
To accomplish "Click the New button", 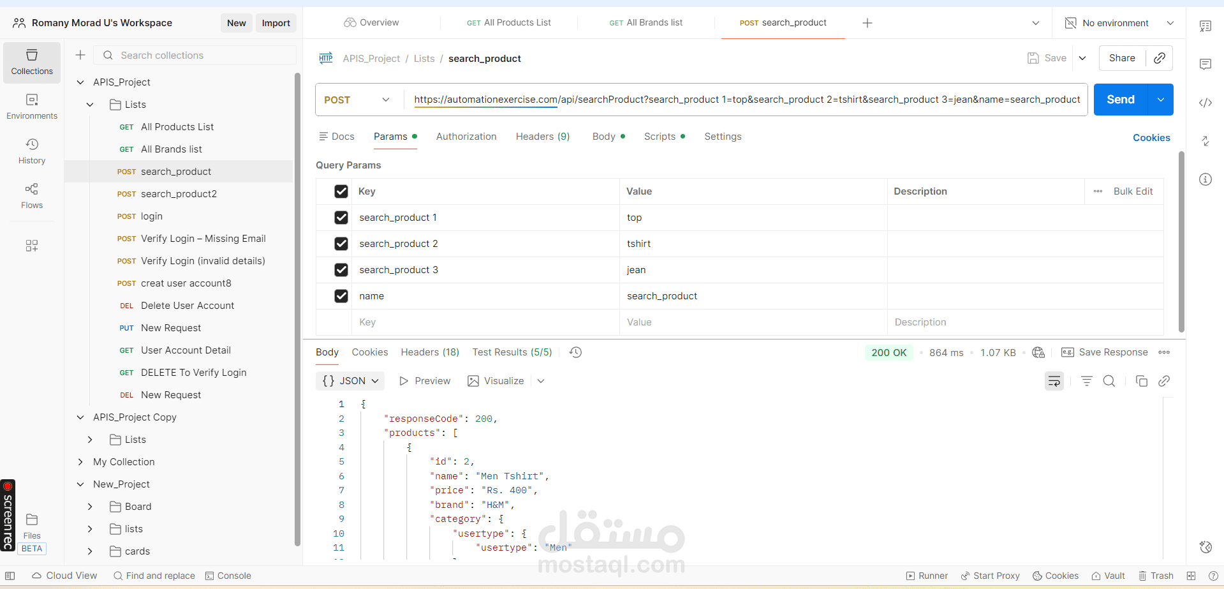I will (237, 23).
